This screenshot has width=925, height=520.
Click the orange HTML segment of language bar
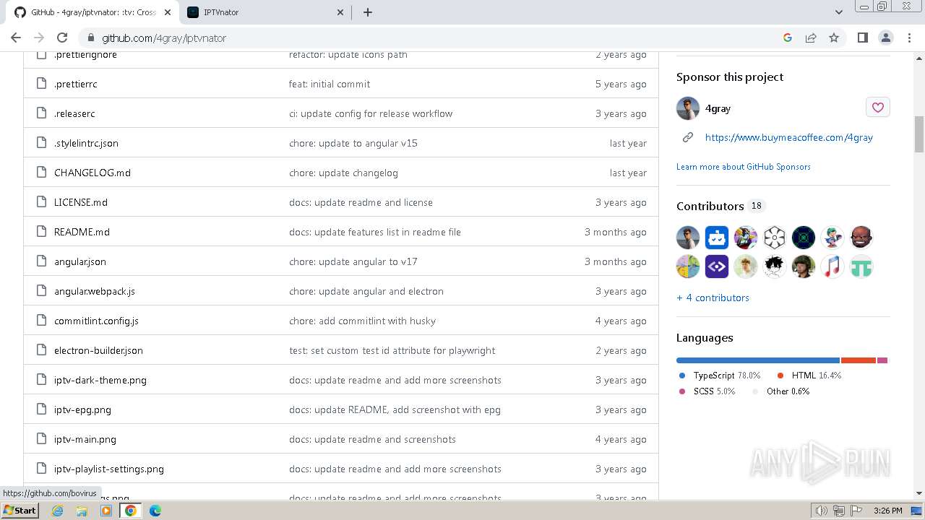click(x=859, y=360)
